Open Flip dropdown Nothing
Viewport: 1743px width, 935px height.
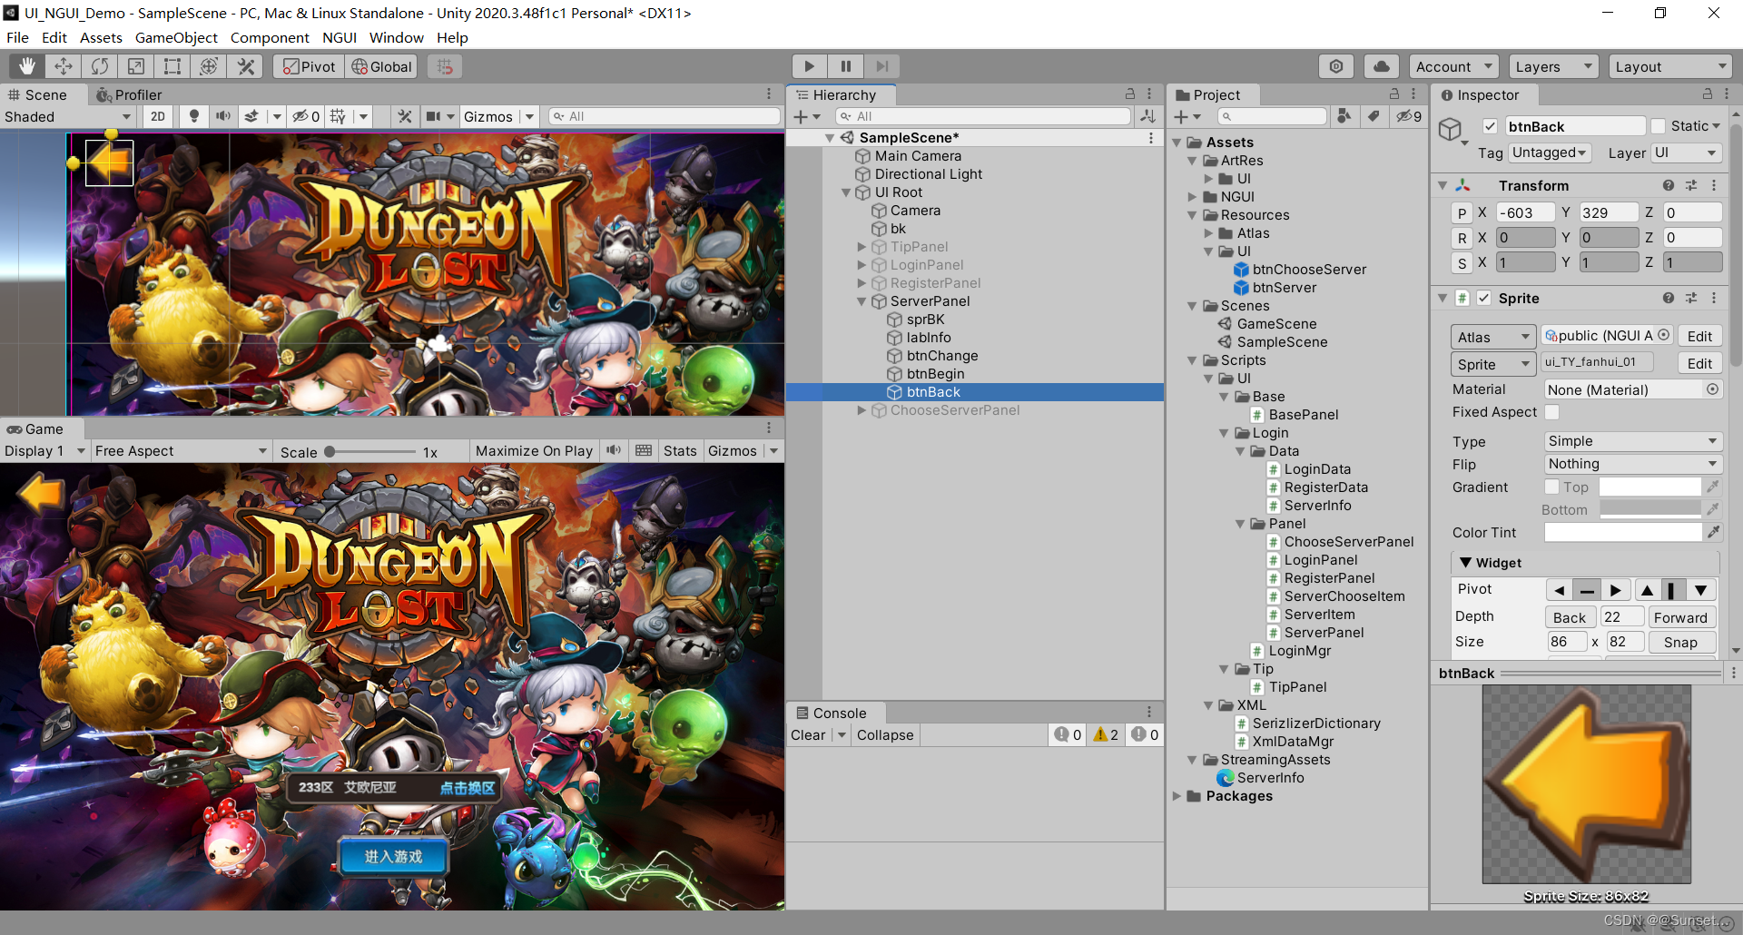click(x=1632, y=464)
